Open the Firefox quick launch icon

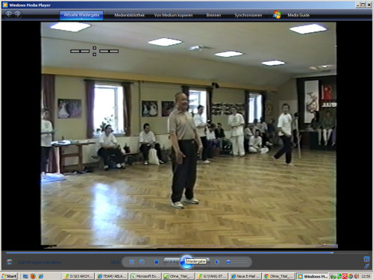click(x=33, y=276)
